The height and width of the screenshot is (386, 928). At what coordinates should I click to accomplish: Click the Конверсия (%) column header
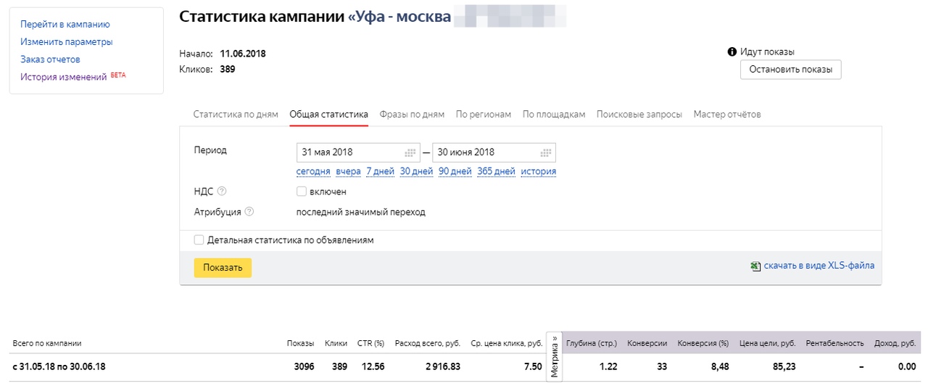[x=703, y=344]
